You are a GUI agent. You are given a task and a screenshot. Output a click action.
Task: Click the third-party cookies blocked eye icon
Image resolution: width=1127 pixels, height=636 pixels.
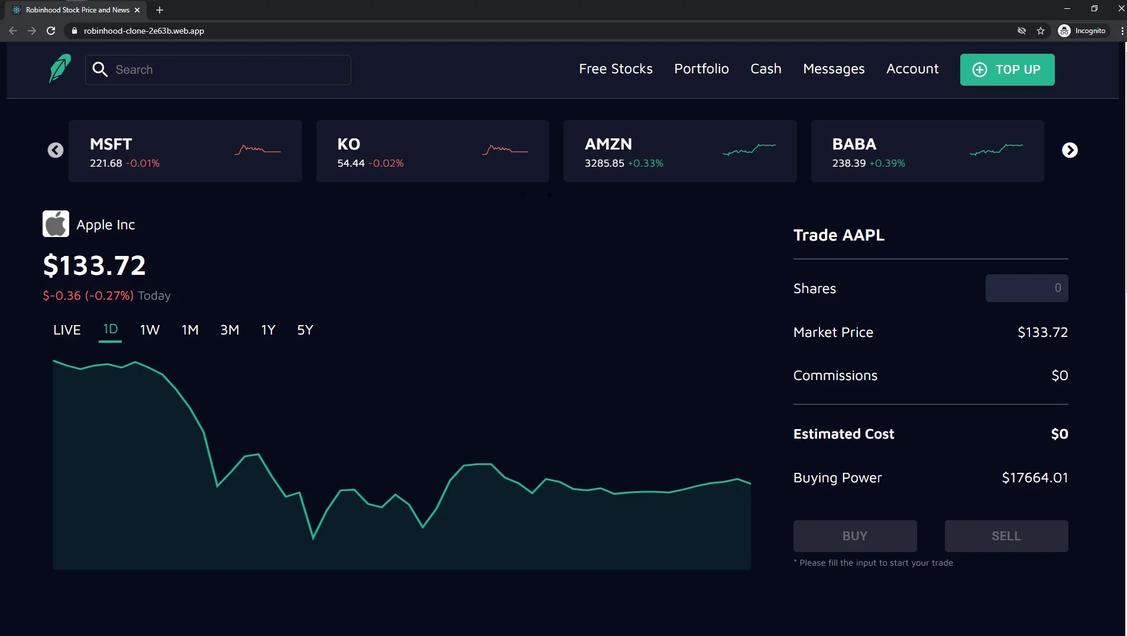(1021, 31)
